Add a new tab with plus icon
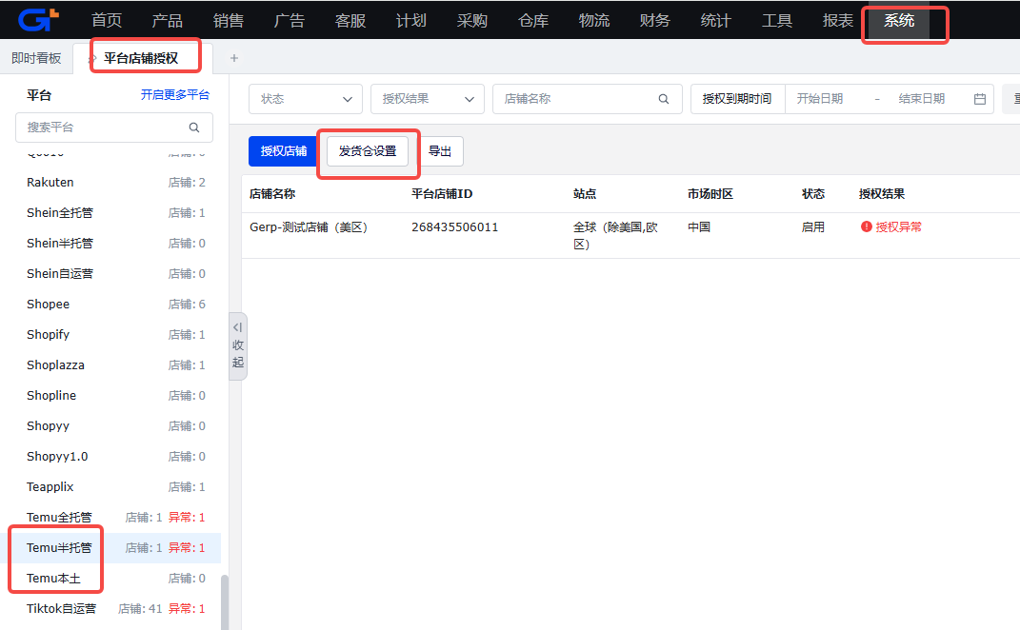The height and width of the screenshot is (630, 1020). 234,58
